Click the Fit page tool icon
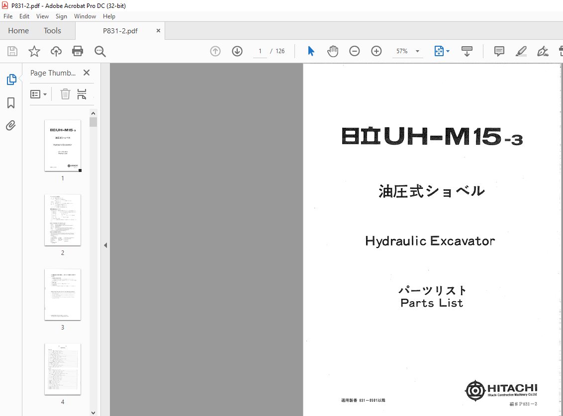This screenshot has height=416, width=563. click(439, 51)
